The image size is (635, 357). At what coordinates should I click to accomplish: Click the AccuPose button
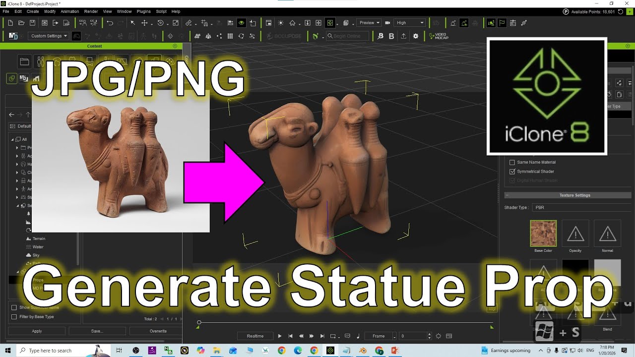(x=284, y=36)
